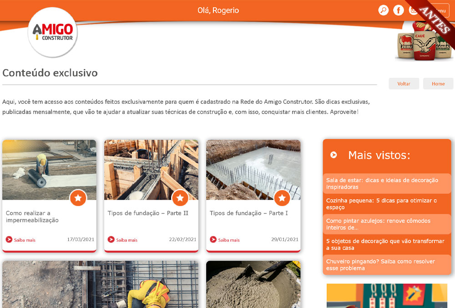
Task: Open the wooden formwork foundation photo
Action: [x=151, y=170]
